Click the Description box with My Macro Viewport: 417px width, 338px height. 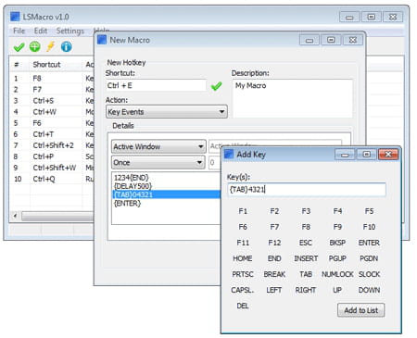292,98
